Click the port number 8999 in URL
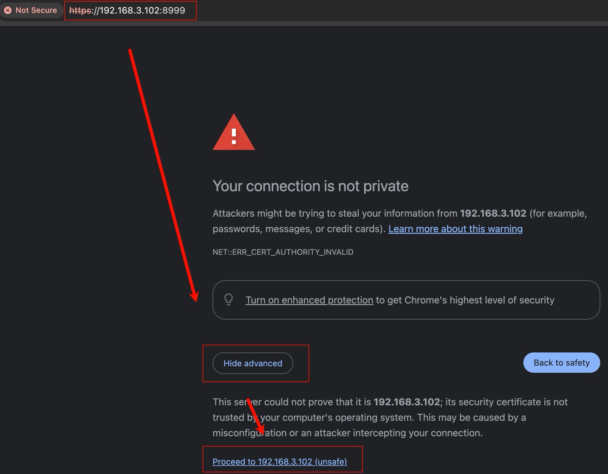This screenshot has height=474, width=608. tap(174, 10)
